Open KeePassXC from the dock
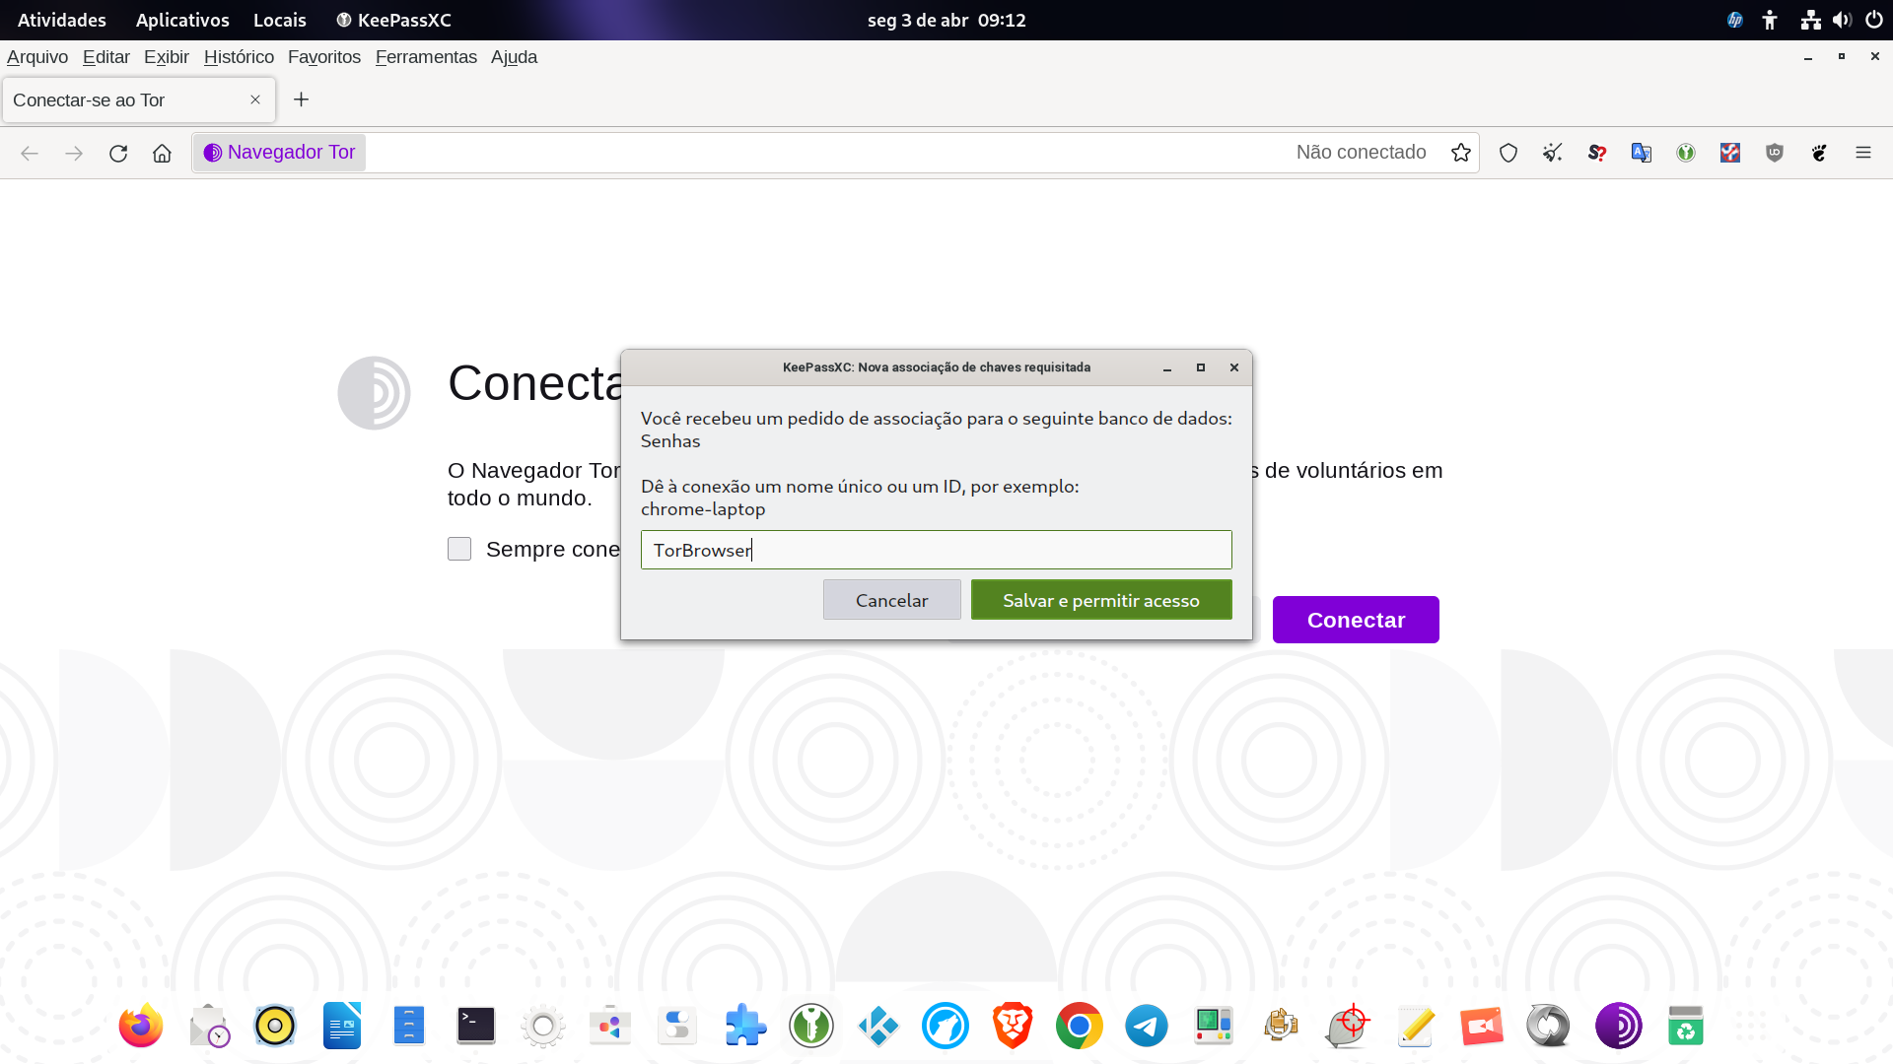1893x1064 pixels. click(810, 1025)
